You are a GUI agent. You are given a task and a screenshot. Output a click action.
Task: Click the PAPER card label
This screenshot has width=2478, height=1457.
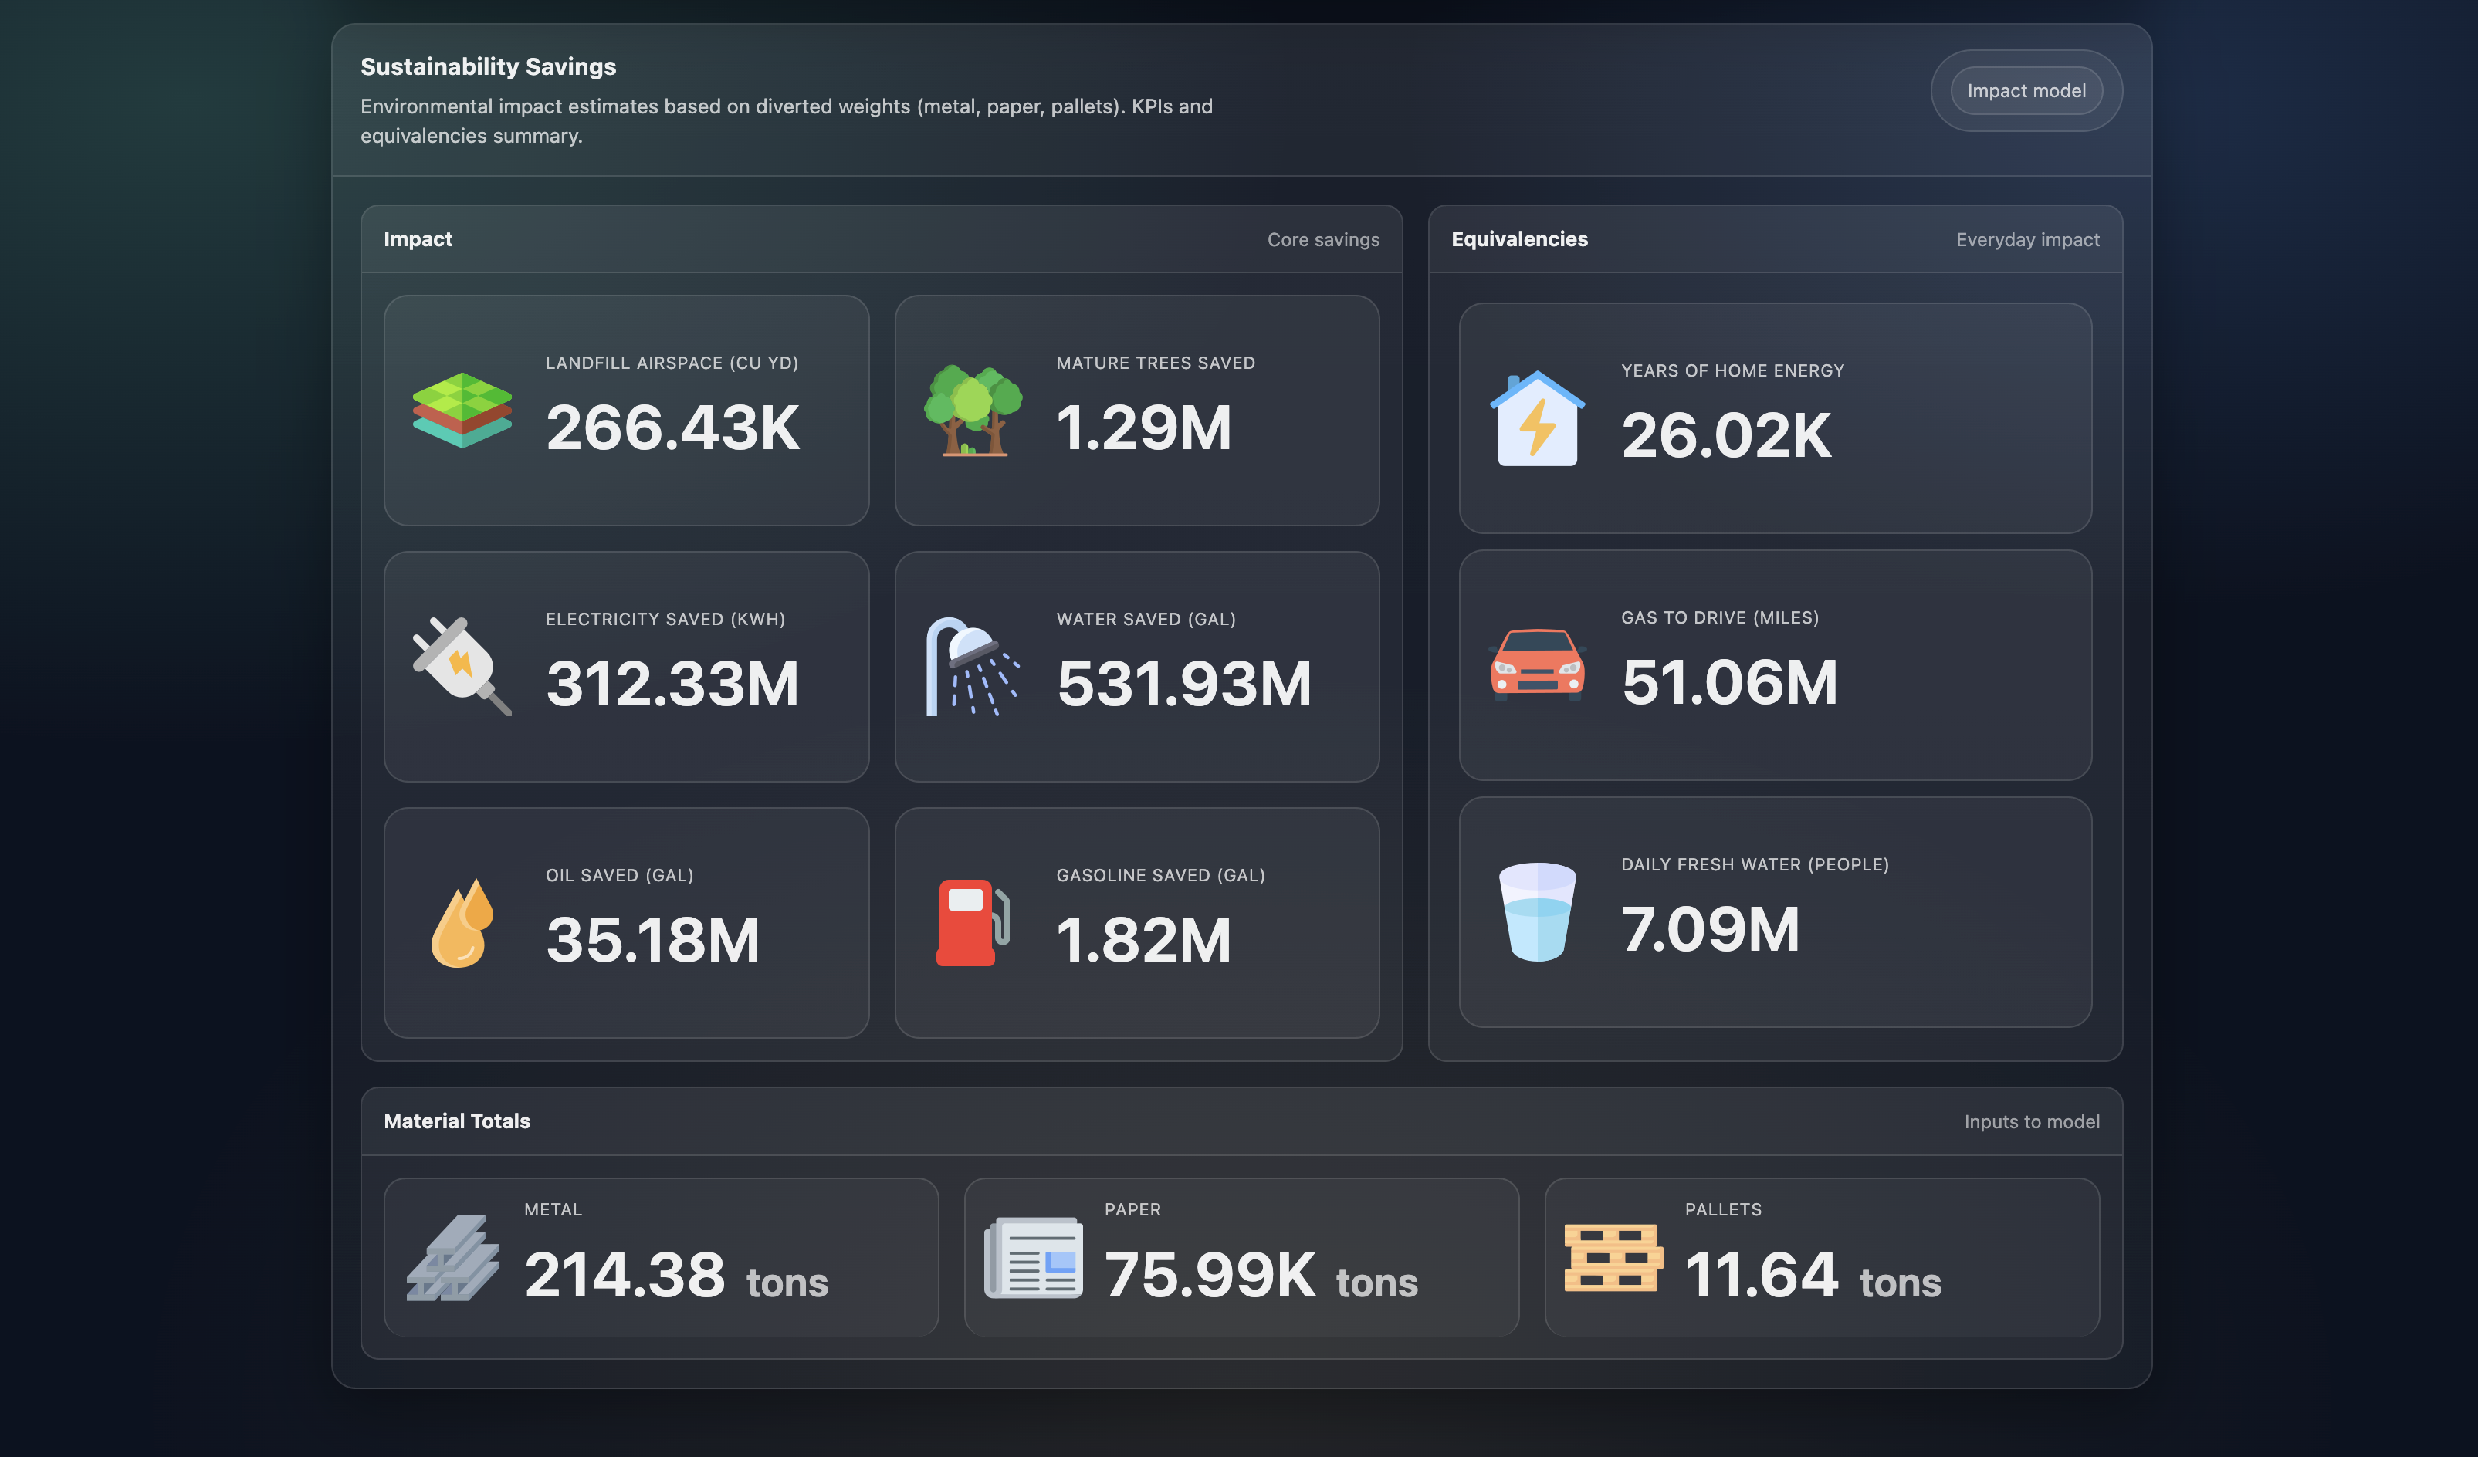(1132, 1209)
